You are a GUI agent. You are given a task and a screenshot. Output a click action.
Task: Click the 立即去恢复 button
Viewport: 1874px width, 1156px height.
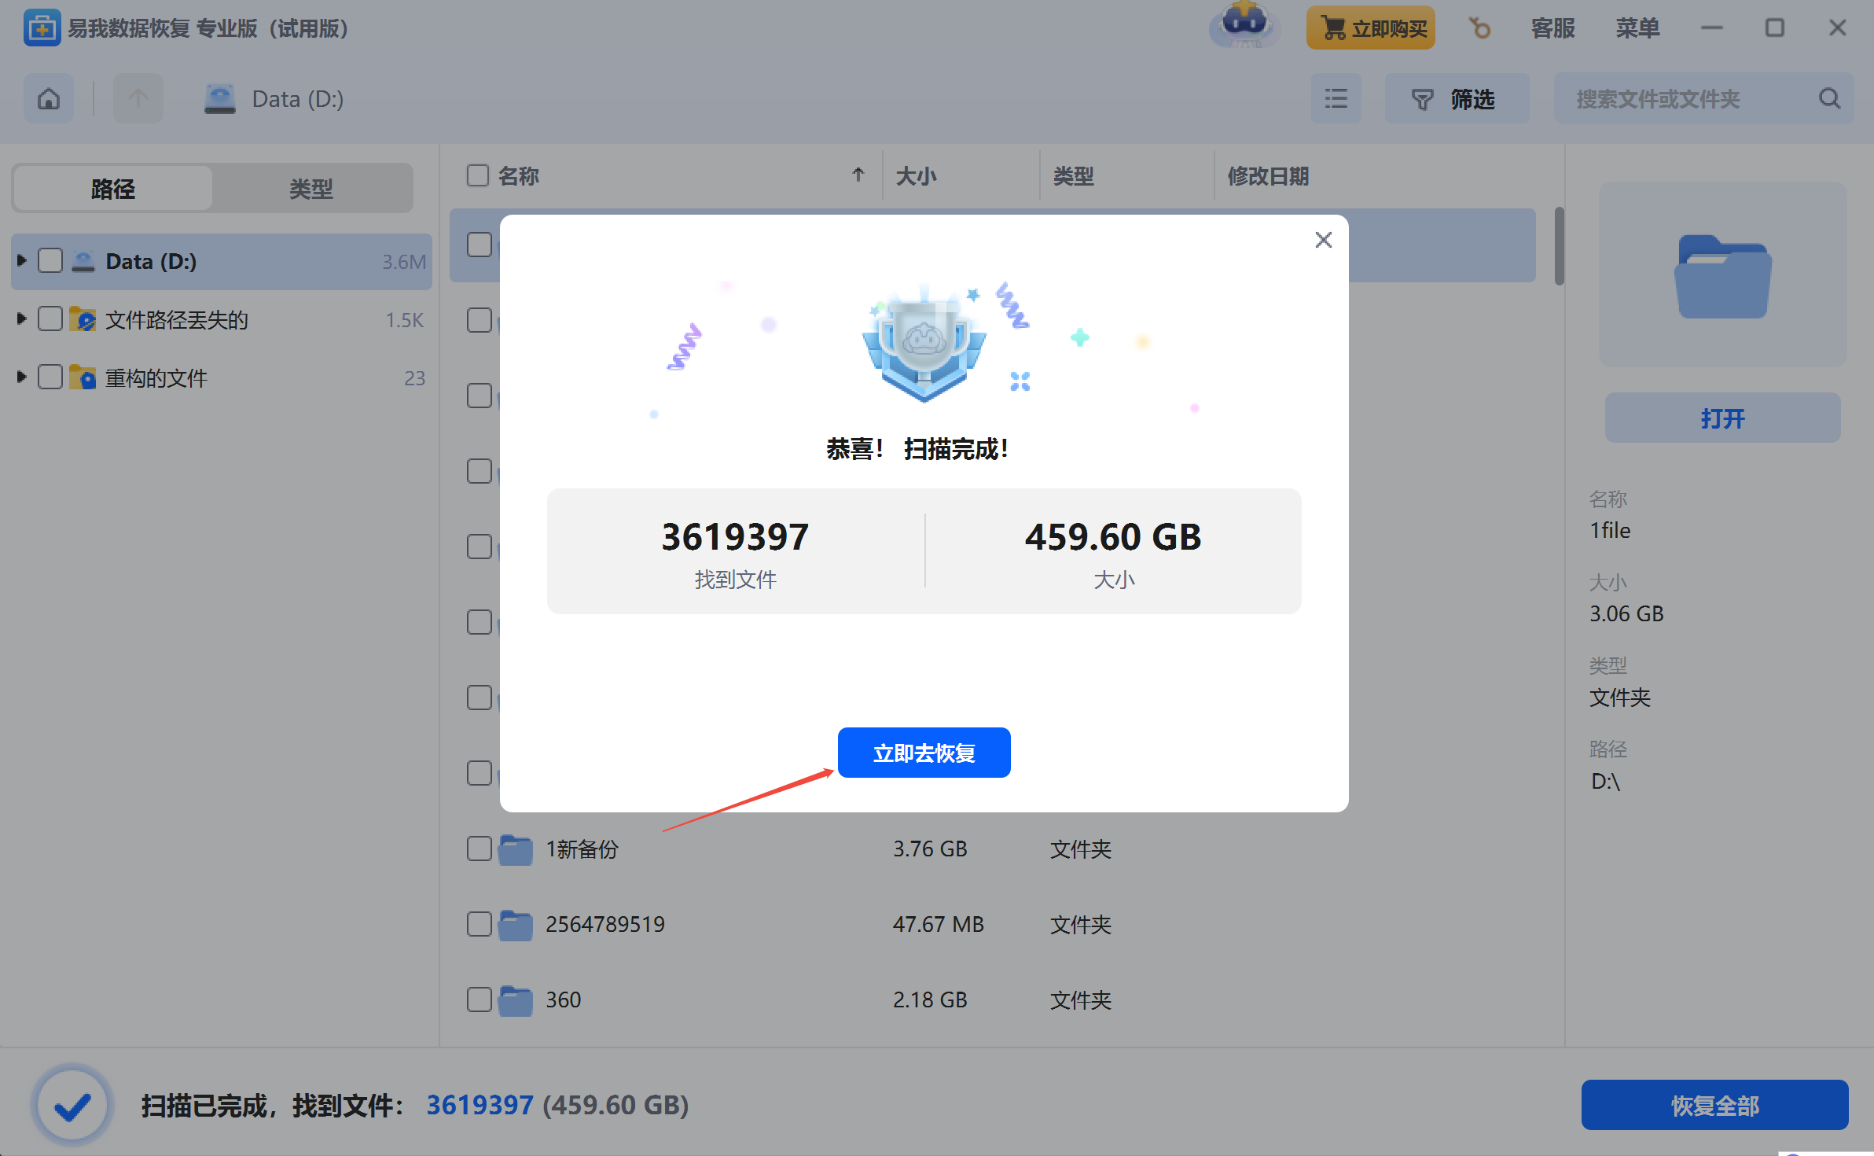924,753
